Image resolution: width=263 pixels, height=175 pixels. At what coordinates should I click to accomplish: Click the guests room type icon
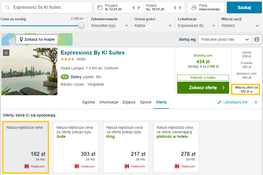pos(194,7)
